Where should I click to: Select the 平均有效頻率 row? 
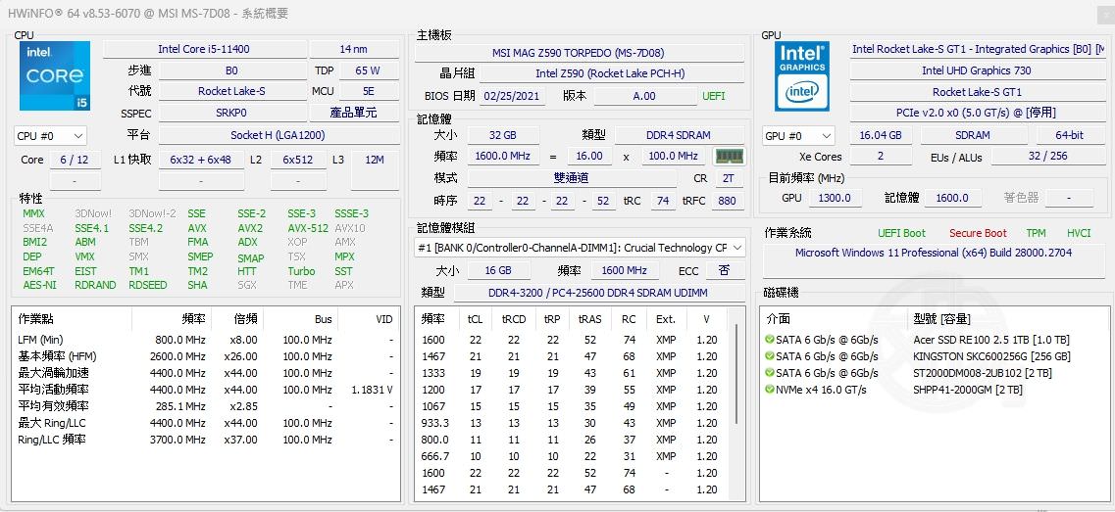tap(206, 406)
